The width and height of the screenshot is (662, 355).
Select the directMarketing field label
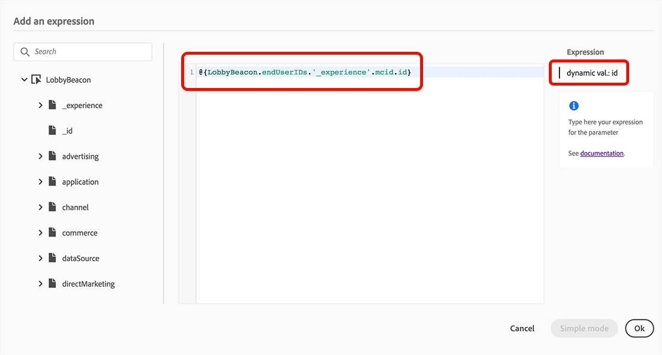click(88, 284)
